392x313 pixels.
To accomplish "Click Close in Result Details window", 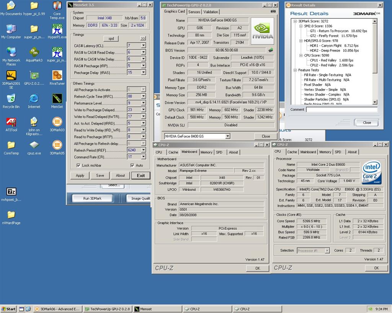I will [366, 123].
